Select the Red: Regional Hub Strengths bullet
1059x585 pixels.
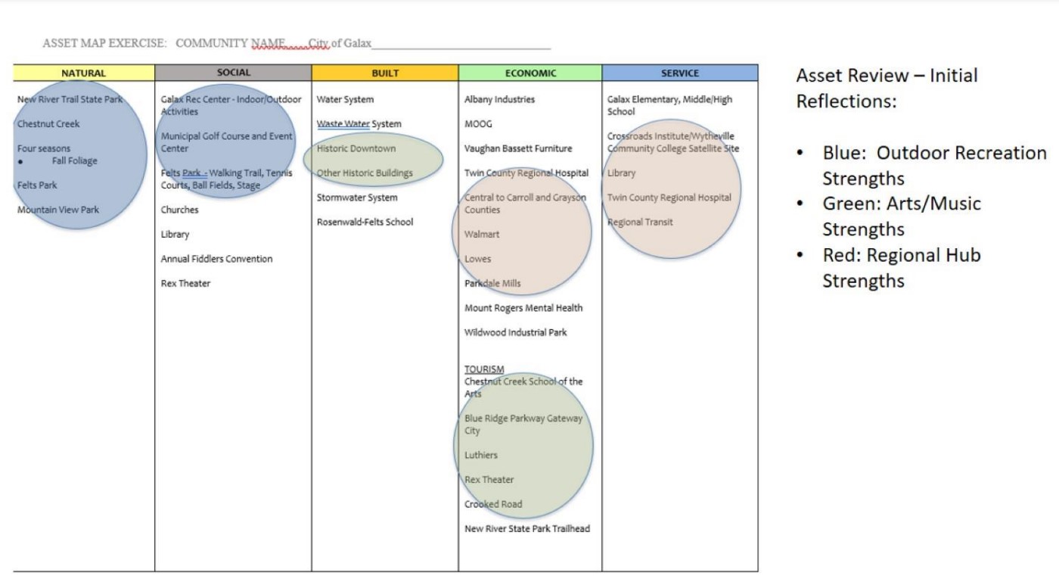coord(901,268)
